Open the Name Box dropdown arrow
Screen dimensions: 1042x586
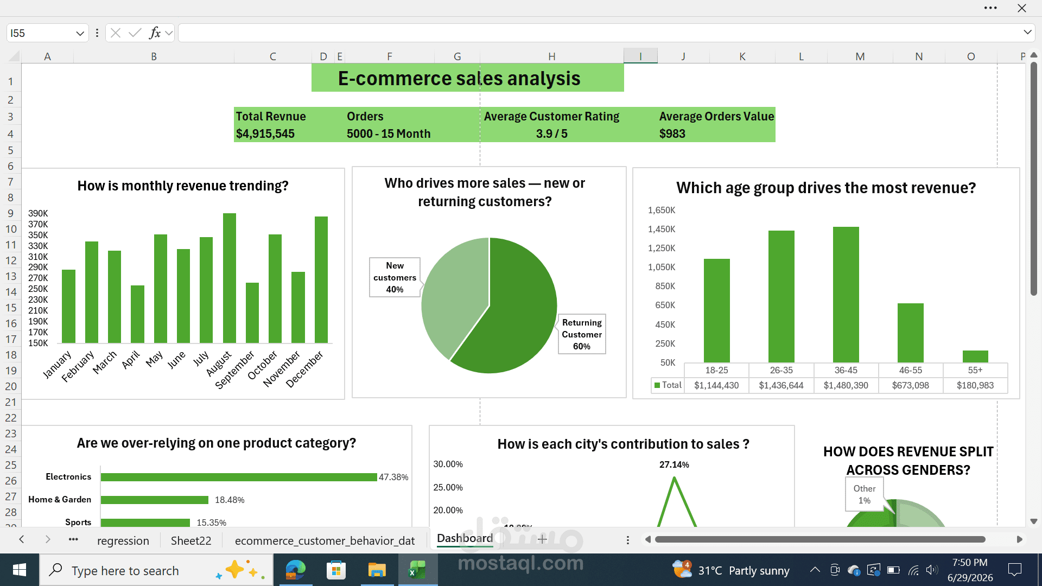(x=80, y=33)
